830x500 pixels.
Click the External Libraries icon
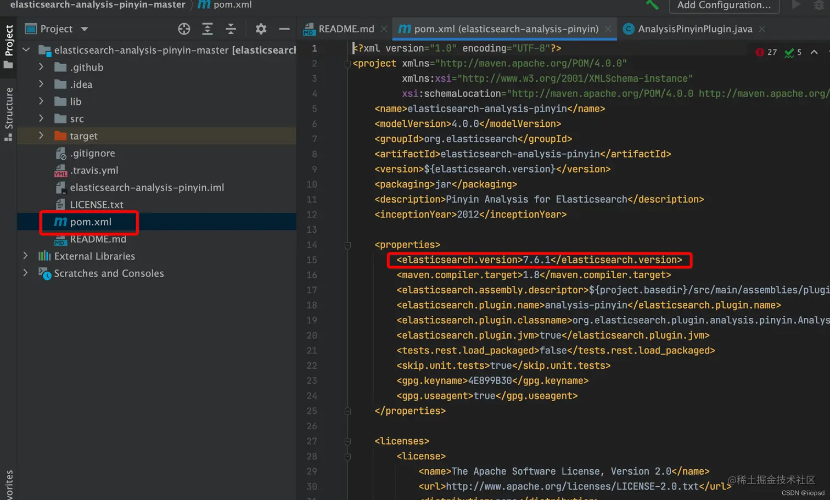pos(44,256)
